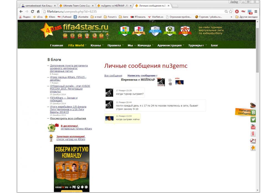The width and height of the screenshot is (277, 193).
Task: Open the Блог menu item
Action: tap(214, 45)
